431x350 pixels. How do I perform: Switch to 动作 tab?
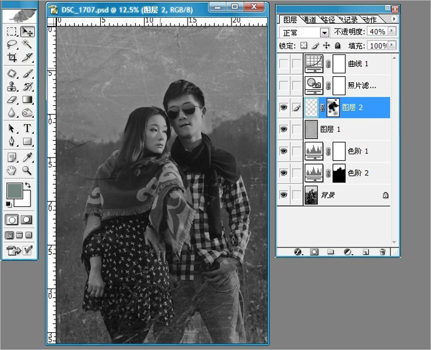369,20
